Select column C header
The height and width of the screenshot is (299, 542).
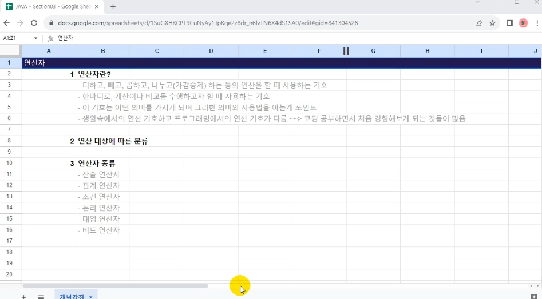[157, 51]
